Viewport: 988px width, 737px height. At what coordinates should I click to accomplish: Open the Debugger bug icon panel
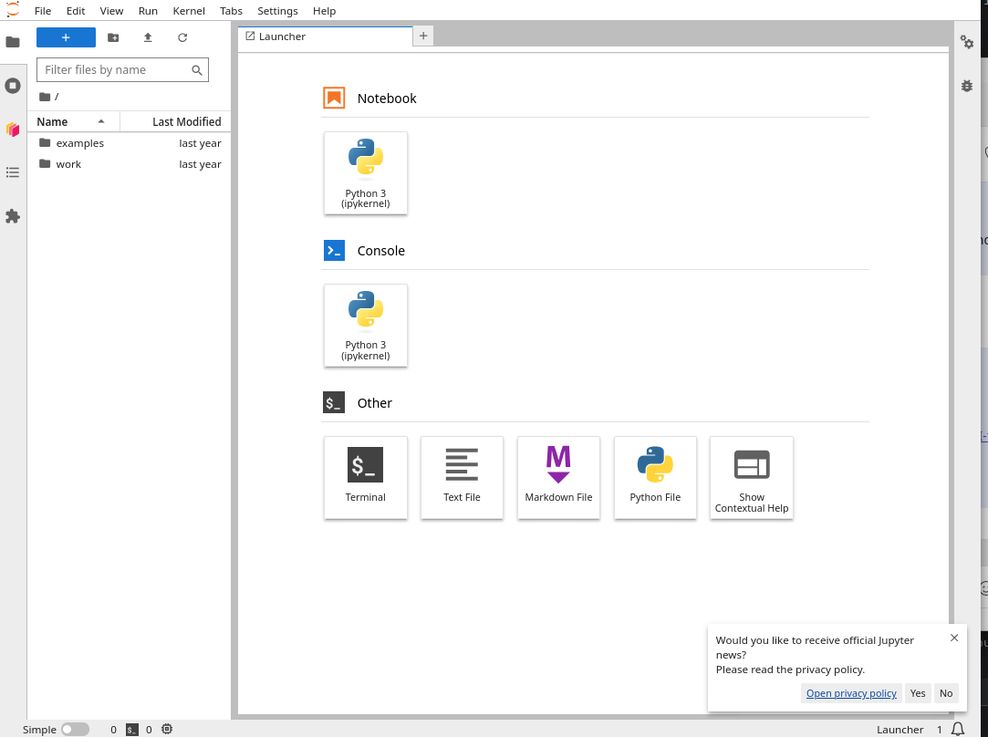click(967, 86)
